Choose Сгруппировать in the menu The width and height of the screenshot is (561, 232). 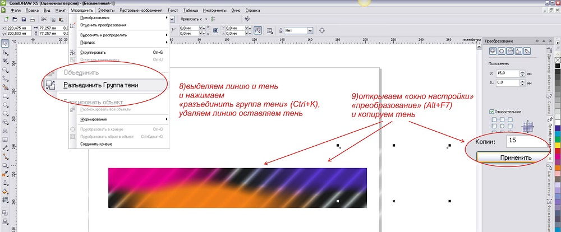coord(118,53)
